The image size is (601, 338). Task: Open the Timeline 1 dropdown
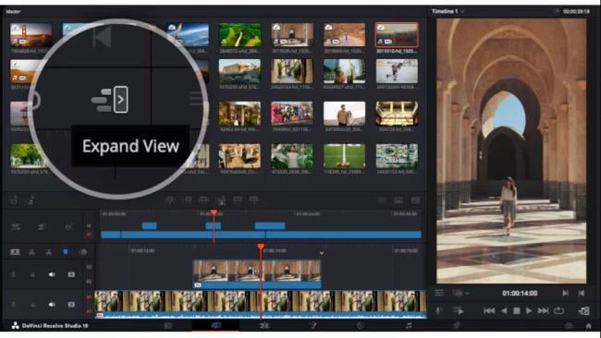[448, 11]
